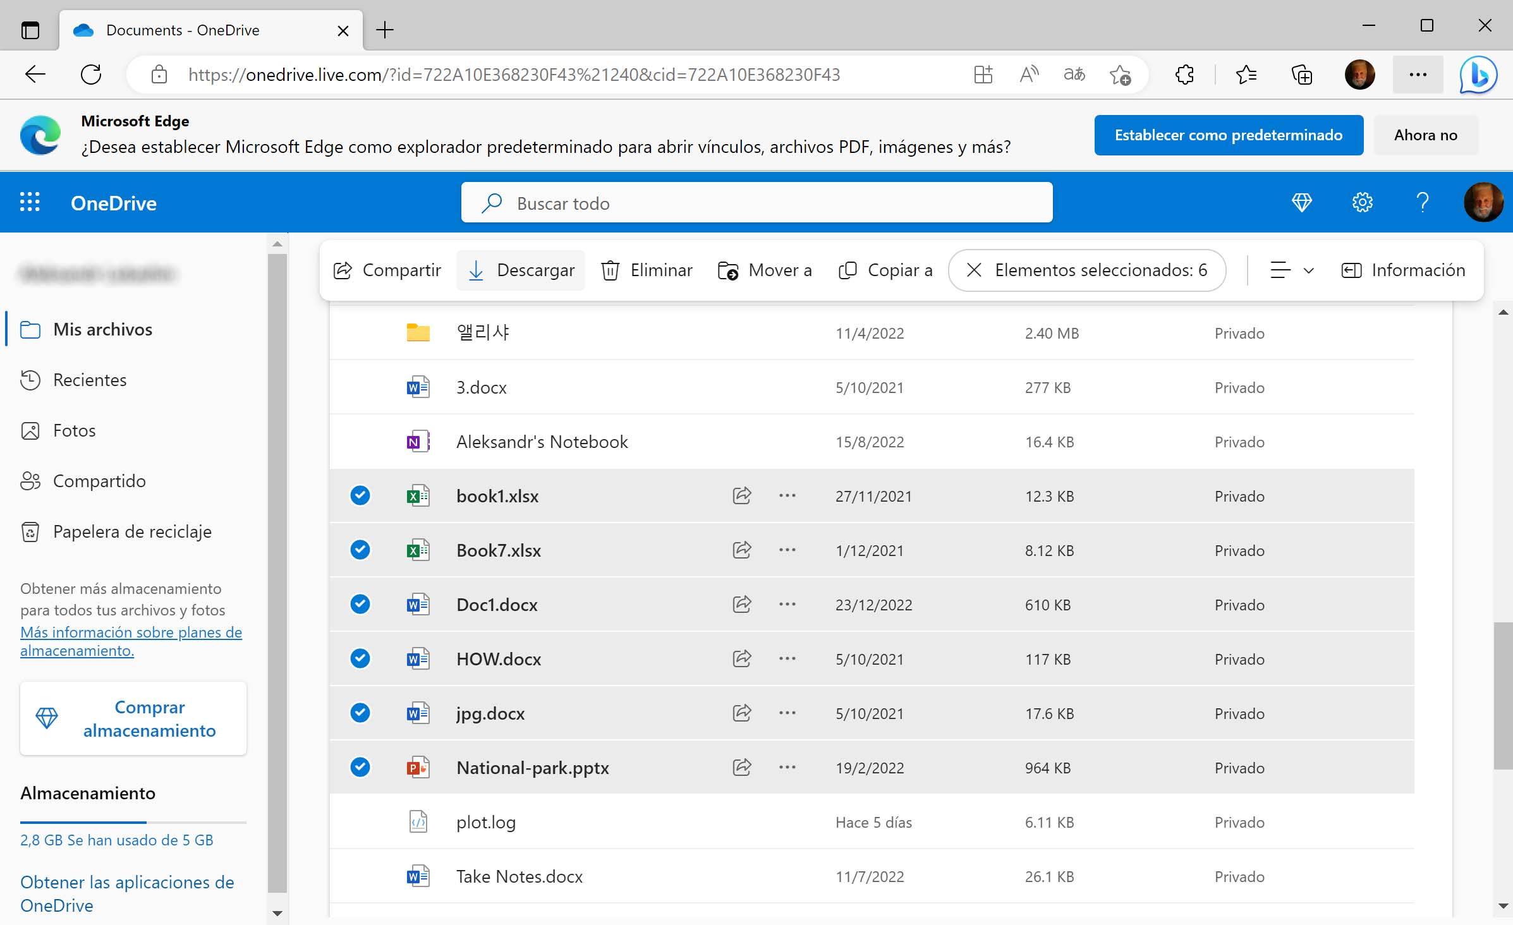Open more actions for book1.xlsx

[787, 496]
